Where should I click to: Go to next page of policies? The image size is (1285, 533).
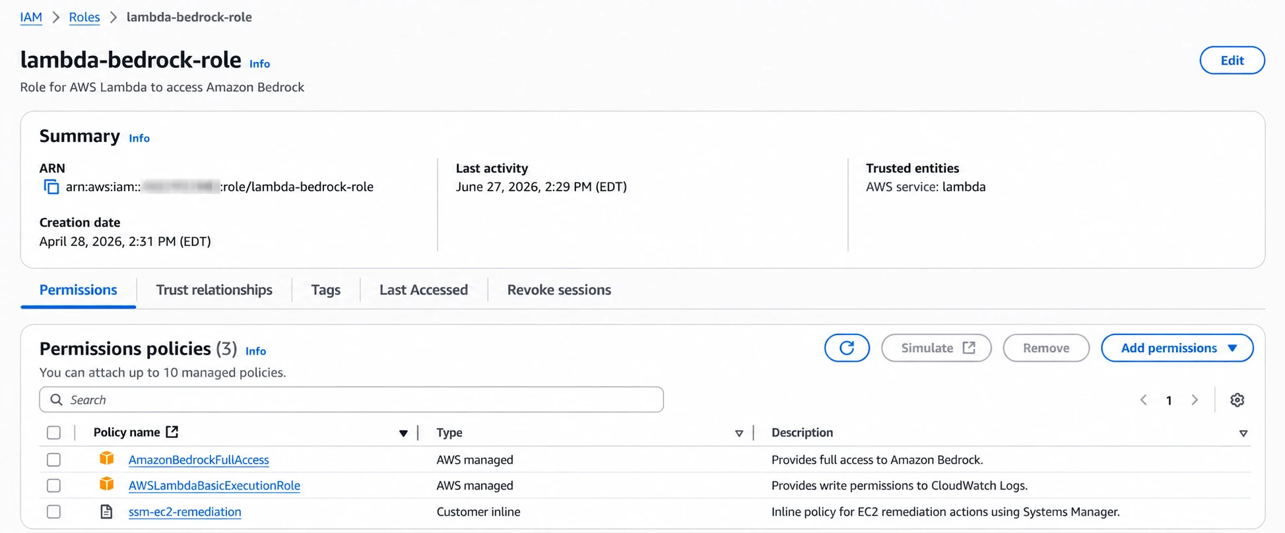[1195, 400]
